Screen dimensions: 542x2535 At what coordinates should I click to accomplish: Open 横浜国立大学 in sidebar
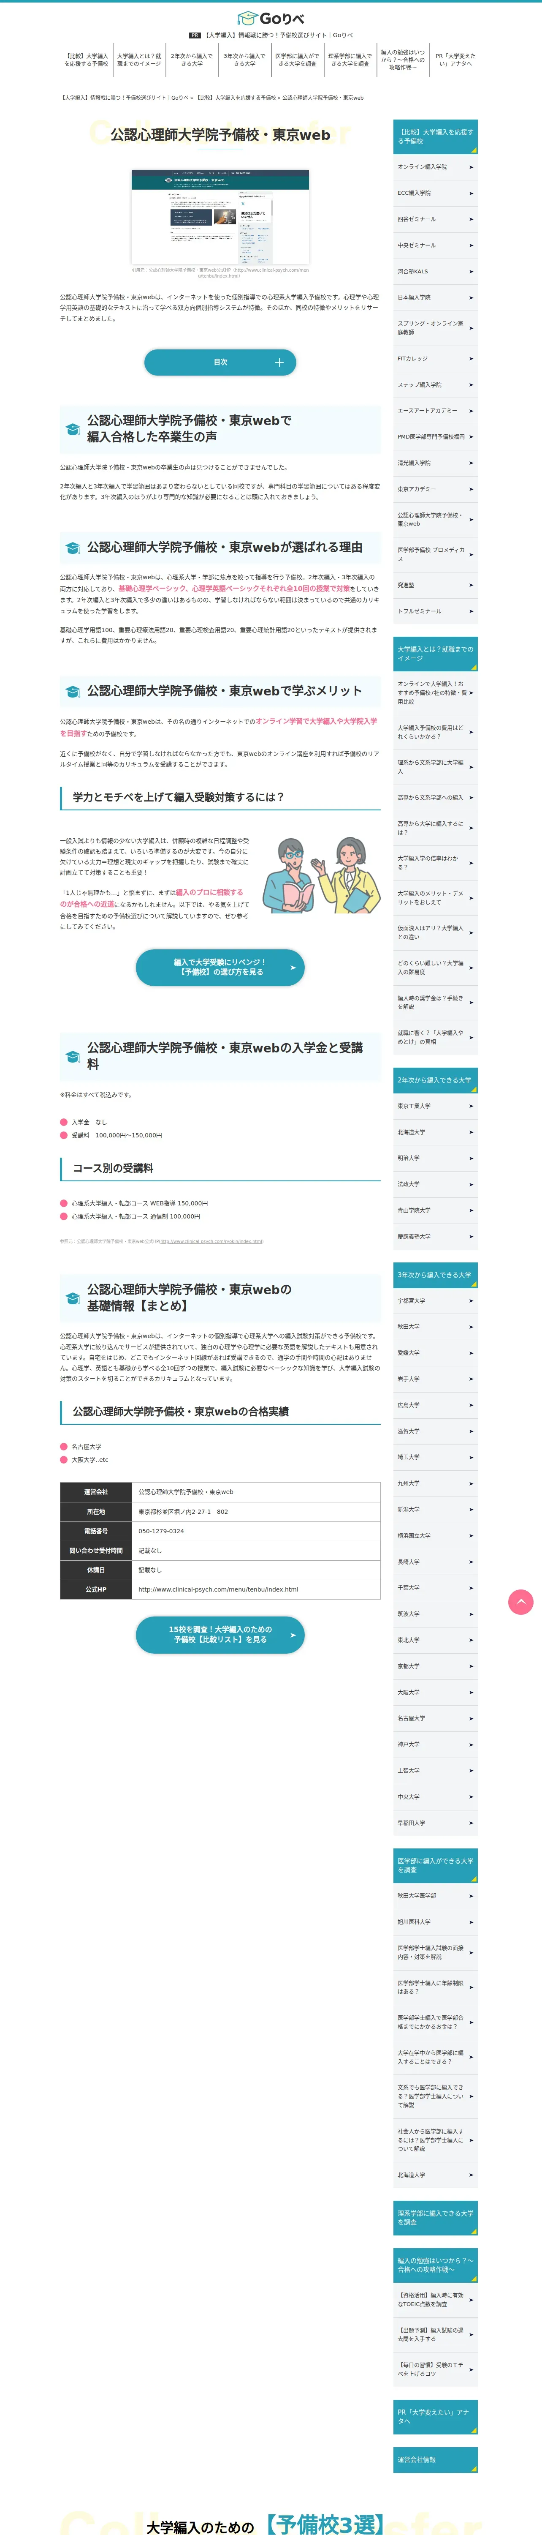[435, 1535]
